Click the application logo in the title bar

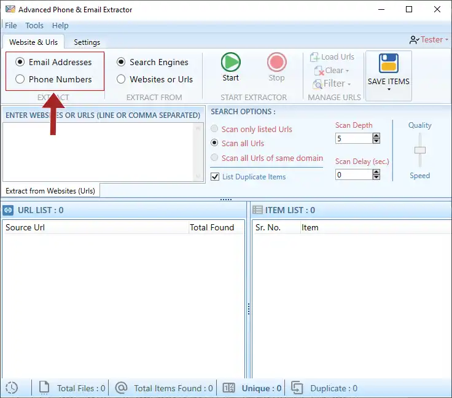pyautogui.click(x=10, y=9)
